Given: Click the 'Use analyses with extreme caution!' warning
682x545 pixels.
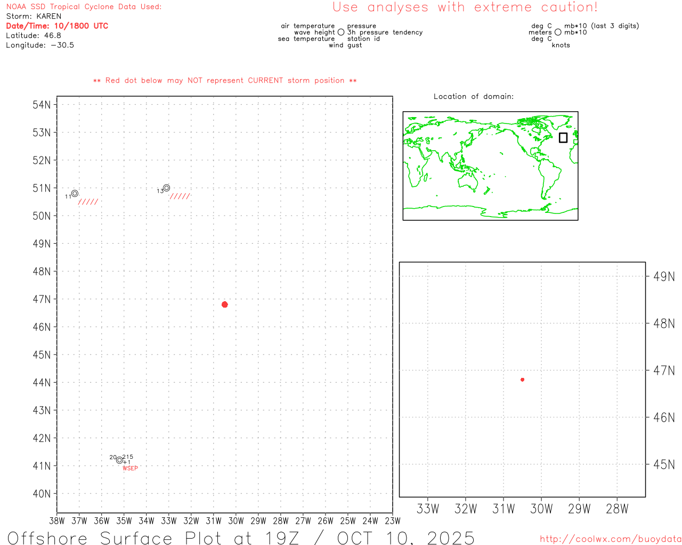Looking at the screenshot, I should coord(465,7).
